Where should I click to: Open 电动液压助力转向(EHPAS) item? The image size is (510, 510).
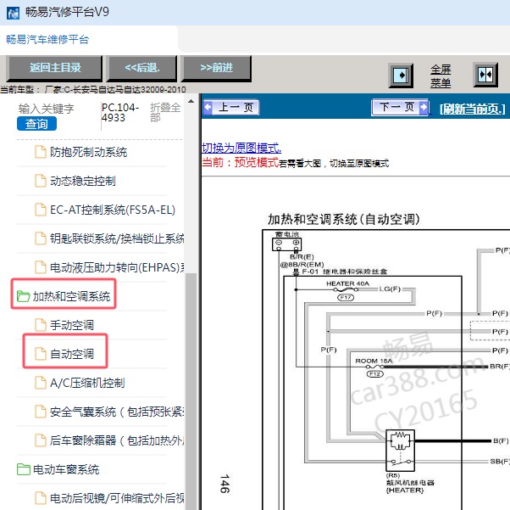pos(117,267)
